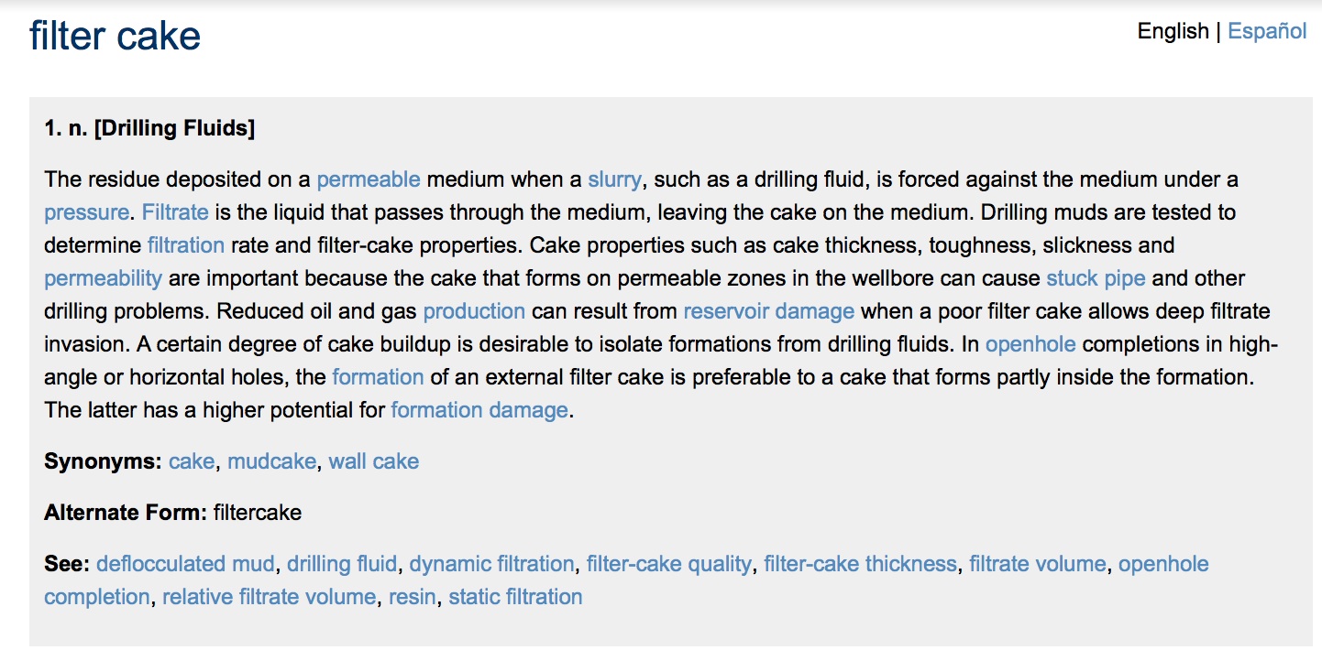Screen dimensions: 1322x650
Task: Click the openhole link
Action: (x=1030, y=344)
